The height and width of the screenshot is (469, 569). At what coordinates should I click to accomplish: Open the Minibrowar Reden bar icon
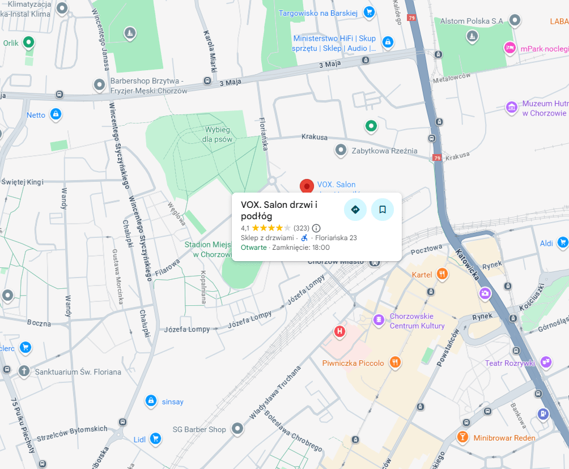462,437
